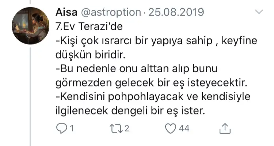The width and height of the screenshot is (274, 146).
Task: Open the @astroption handle link
Action: (x=110, y=13)
